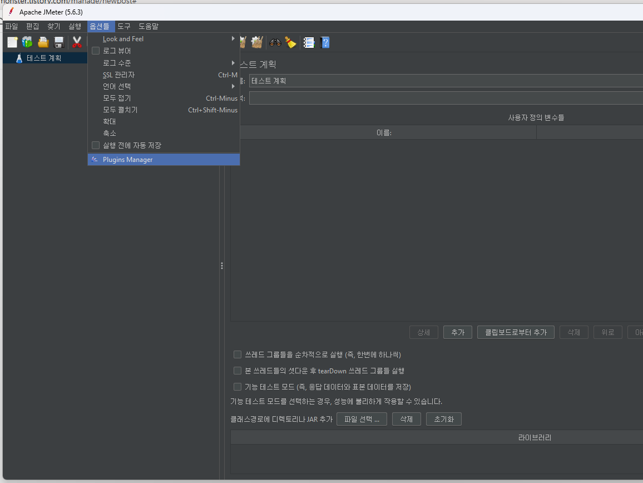Enable 기능 테스트 모드 checkbox
643x483 pixels.
(x=238, y=387)
